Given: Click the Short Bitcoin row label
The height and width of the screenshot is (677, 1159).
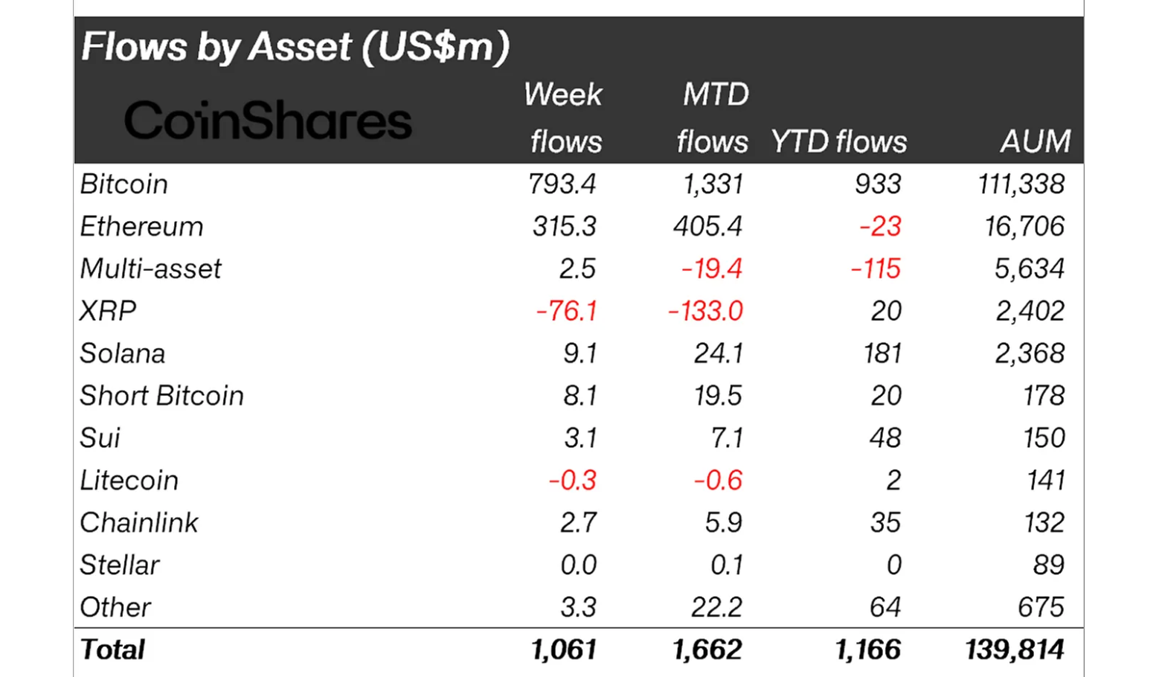Looking at the screenshot, I should tap(162, 396).
